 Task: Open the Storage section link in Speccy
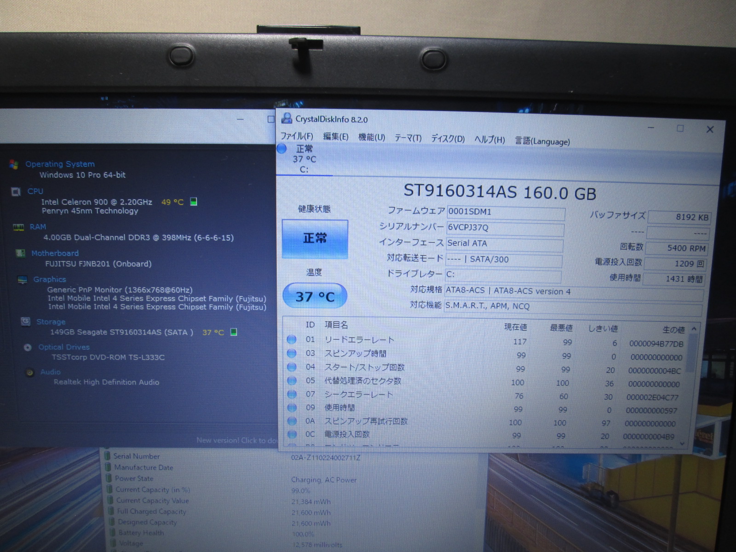click(x=51, y=322)
